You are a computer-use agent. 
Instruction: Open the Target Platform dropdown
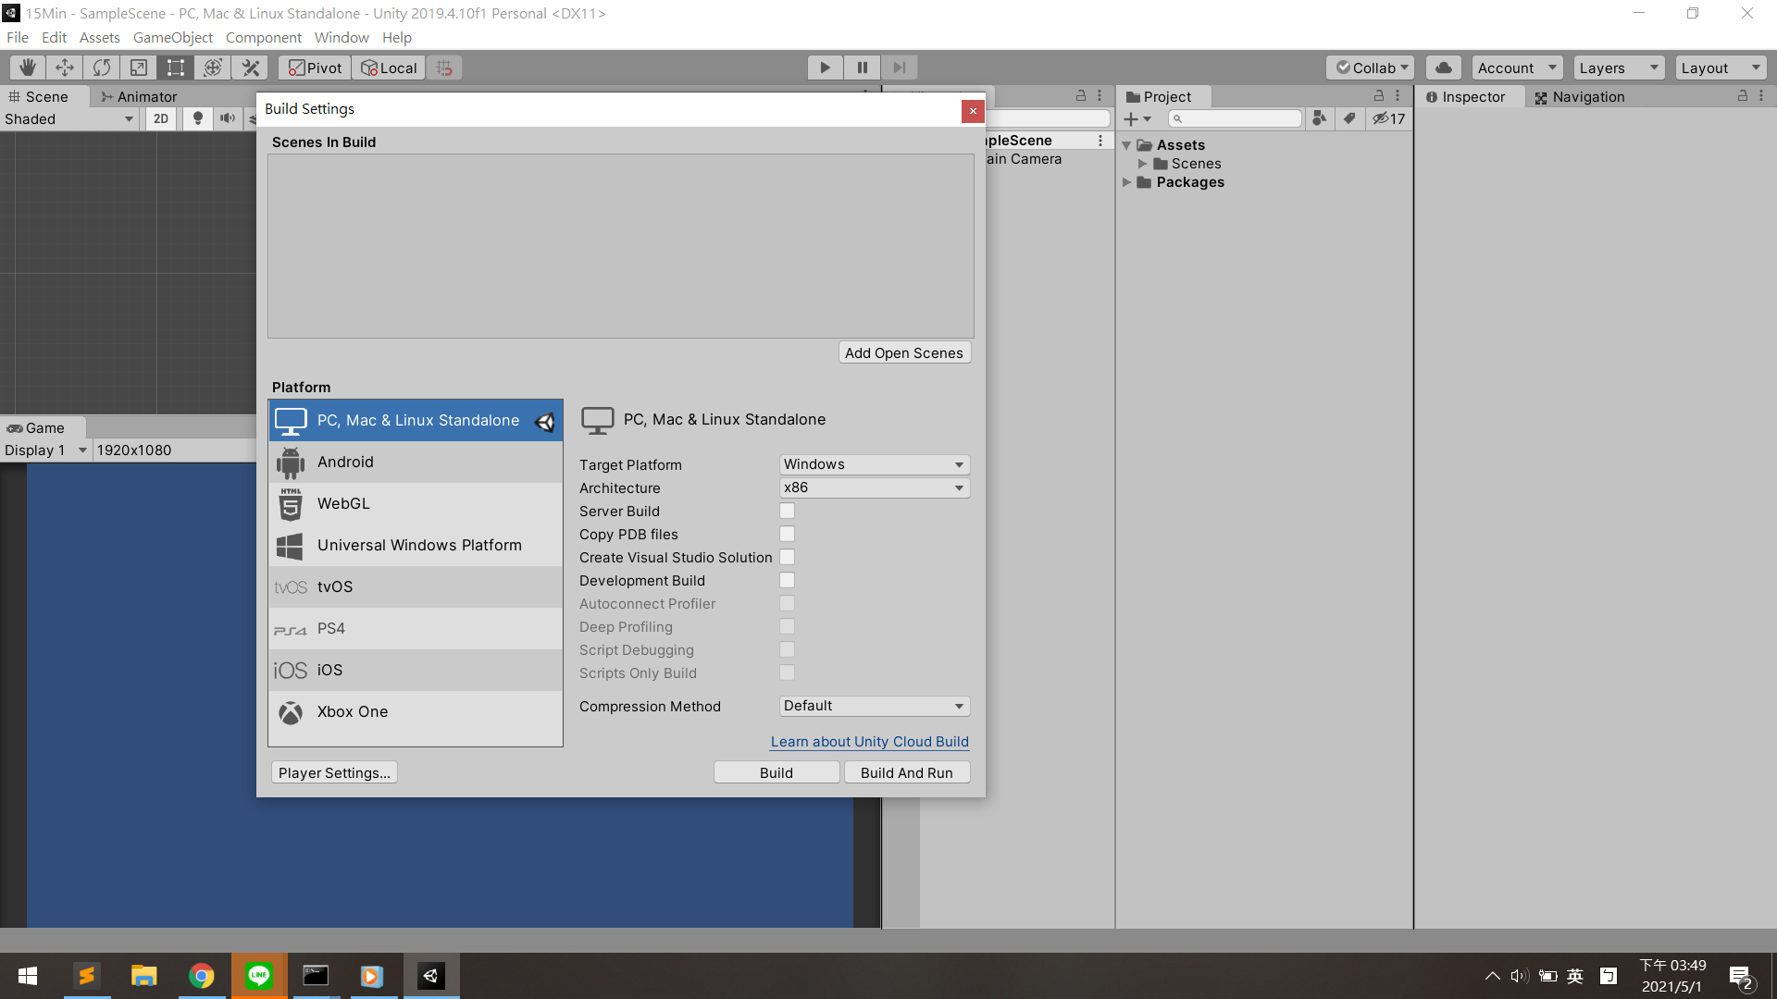pos(874,464)
